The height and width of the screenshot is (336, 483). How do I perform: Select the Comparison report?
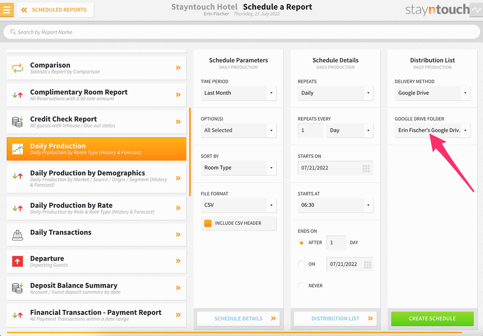[x=97, y=68]
